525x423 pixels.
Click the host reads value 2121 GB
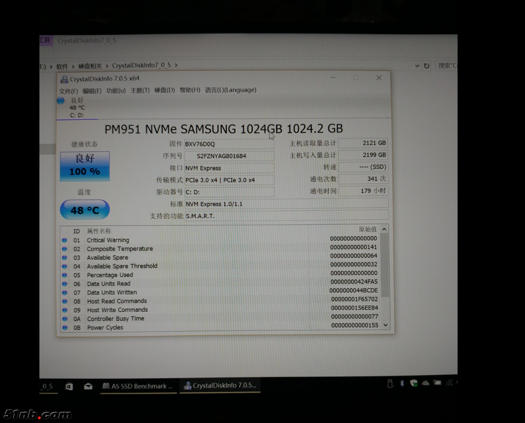click(x=363, y=143)
